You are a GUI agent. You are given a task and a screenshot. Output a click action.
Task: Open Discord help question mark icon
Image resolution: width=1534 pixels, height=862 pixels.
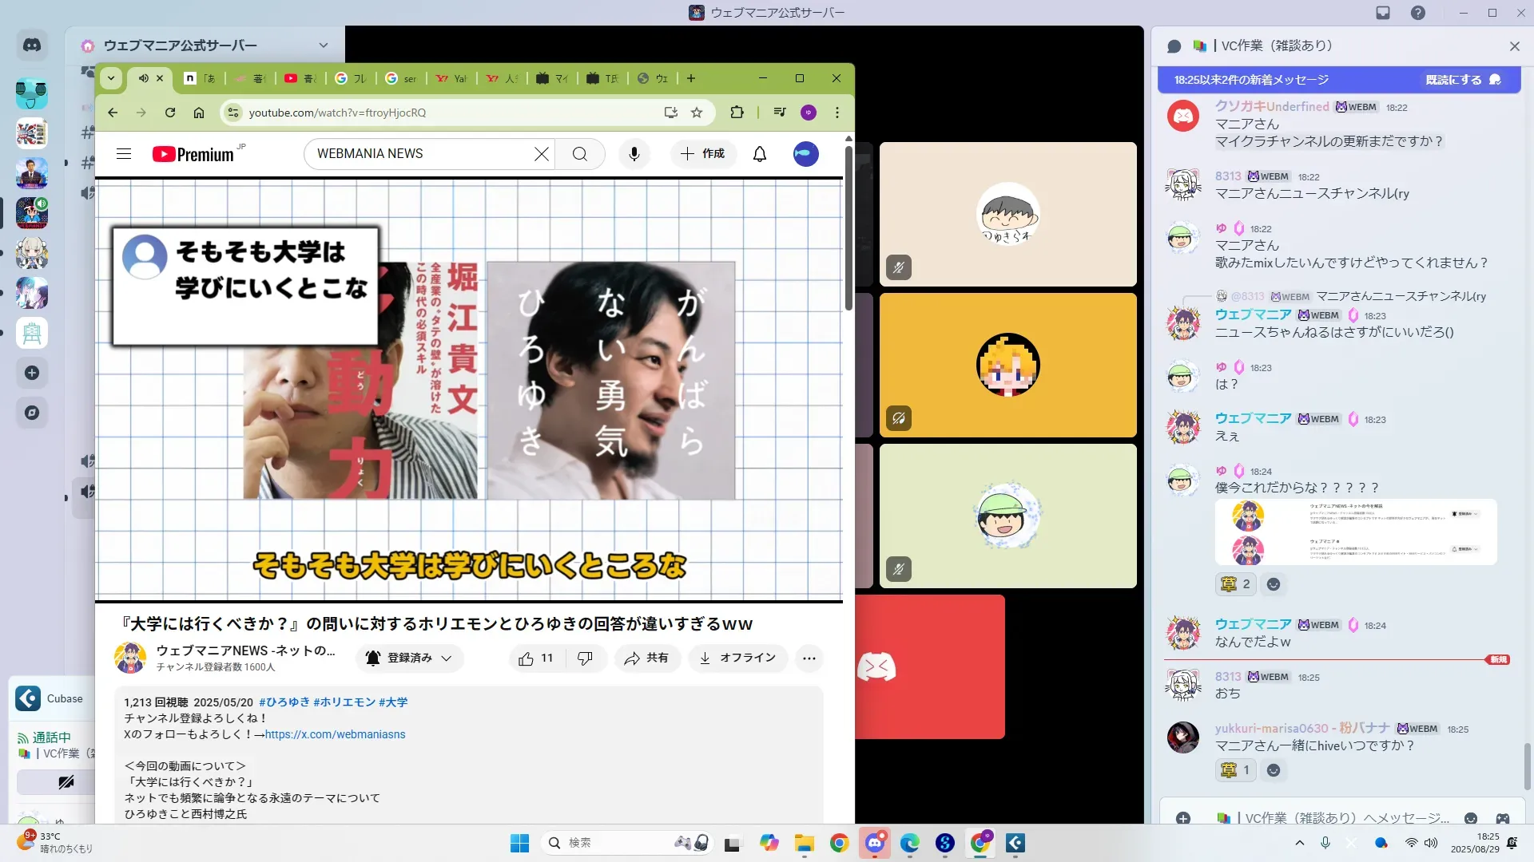coord(1417,13)
